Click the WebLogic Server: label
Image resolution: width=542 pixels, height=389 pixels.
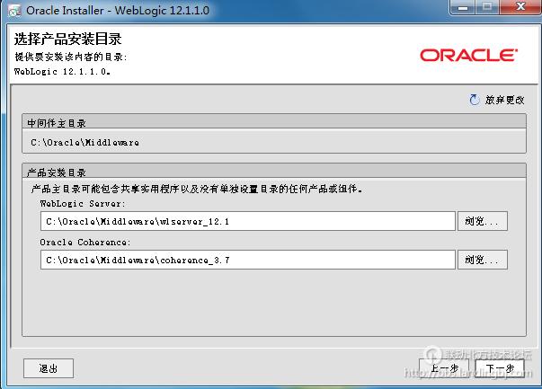(83, 203)
